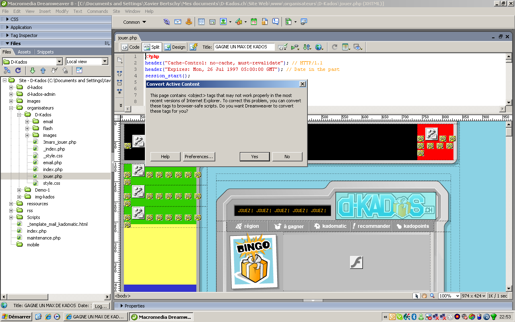
Task: Click the green wireless network tray icon
Action: click(x=494, y=317)
